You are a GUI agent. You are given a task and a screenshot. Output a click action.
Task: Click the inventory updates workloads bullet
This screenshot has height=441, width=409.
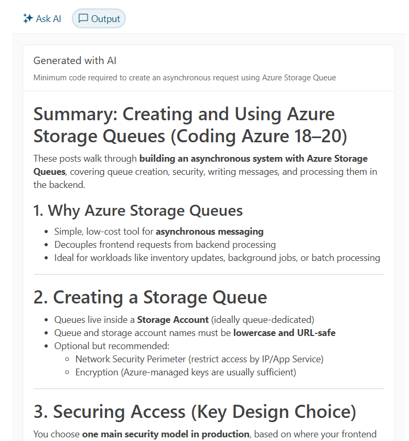(217, 258)
